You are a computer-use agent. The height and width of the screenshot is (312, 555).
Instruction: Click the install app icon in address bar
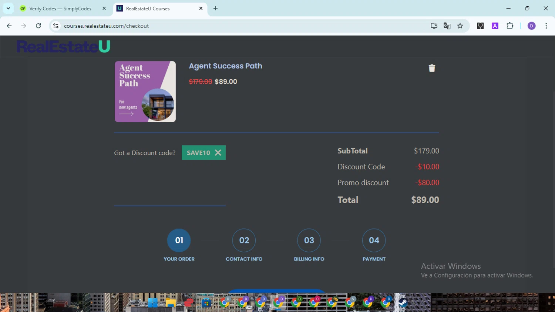tap(434, 26)
